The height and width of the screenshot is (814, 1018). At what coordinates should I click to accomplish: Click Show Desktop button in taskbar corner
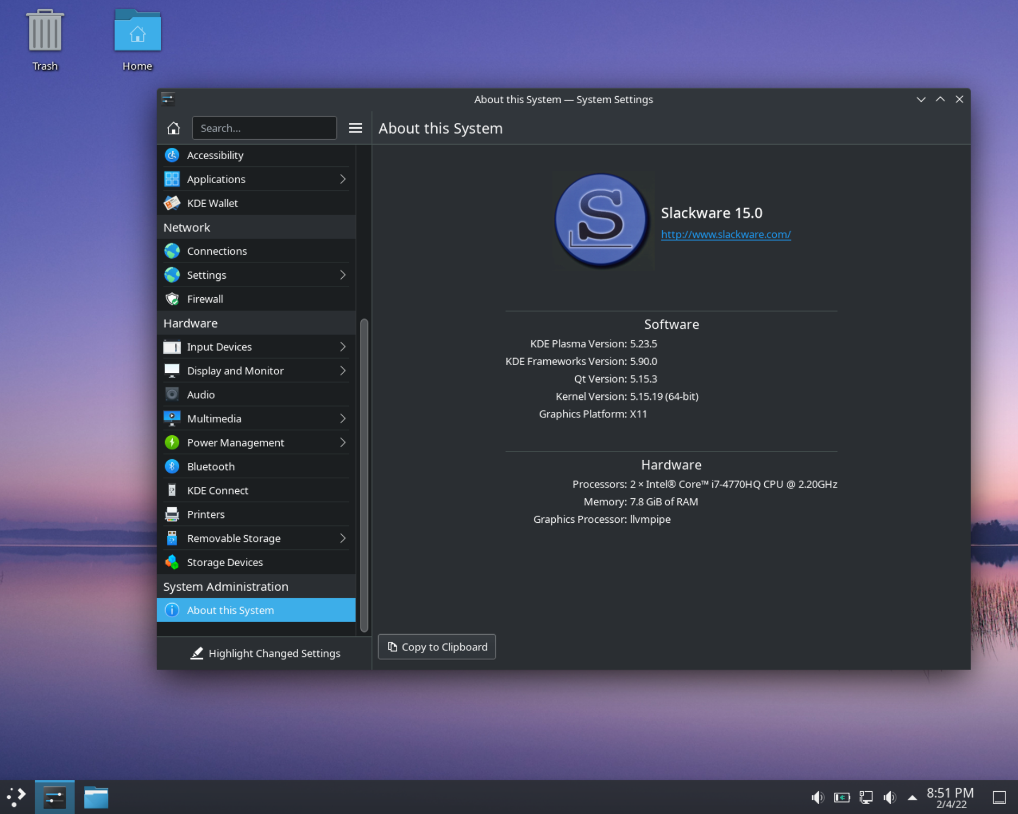pyautogui.click(x=1000, y=797)
